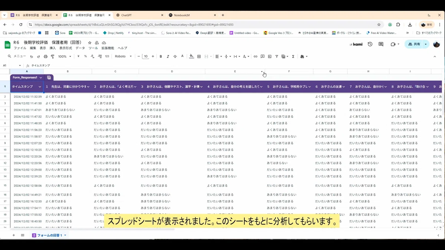445x250 pixels.
Task: Toggle bold formatting
Action: [x=161, y=57]
